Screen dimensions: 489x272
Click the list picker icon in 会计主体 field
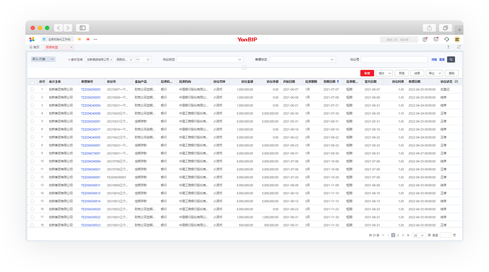[148, 59]
